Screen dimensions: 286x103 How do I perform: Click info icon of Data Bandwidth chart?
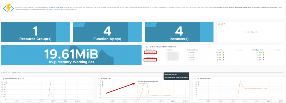pyautogui.click(x=3, y=79)
